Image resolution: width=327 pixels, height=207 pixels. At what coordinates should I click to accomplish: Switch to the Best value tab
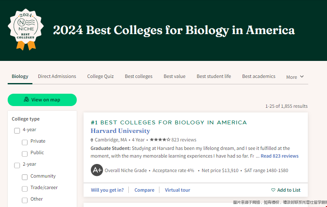[174, 76]
